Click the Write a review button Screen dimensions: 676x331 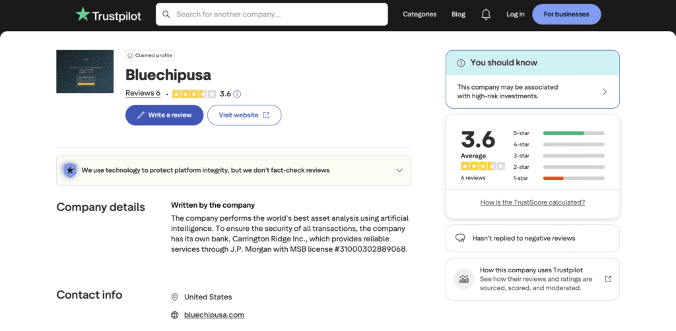164,115
